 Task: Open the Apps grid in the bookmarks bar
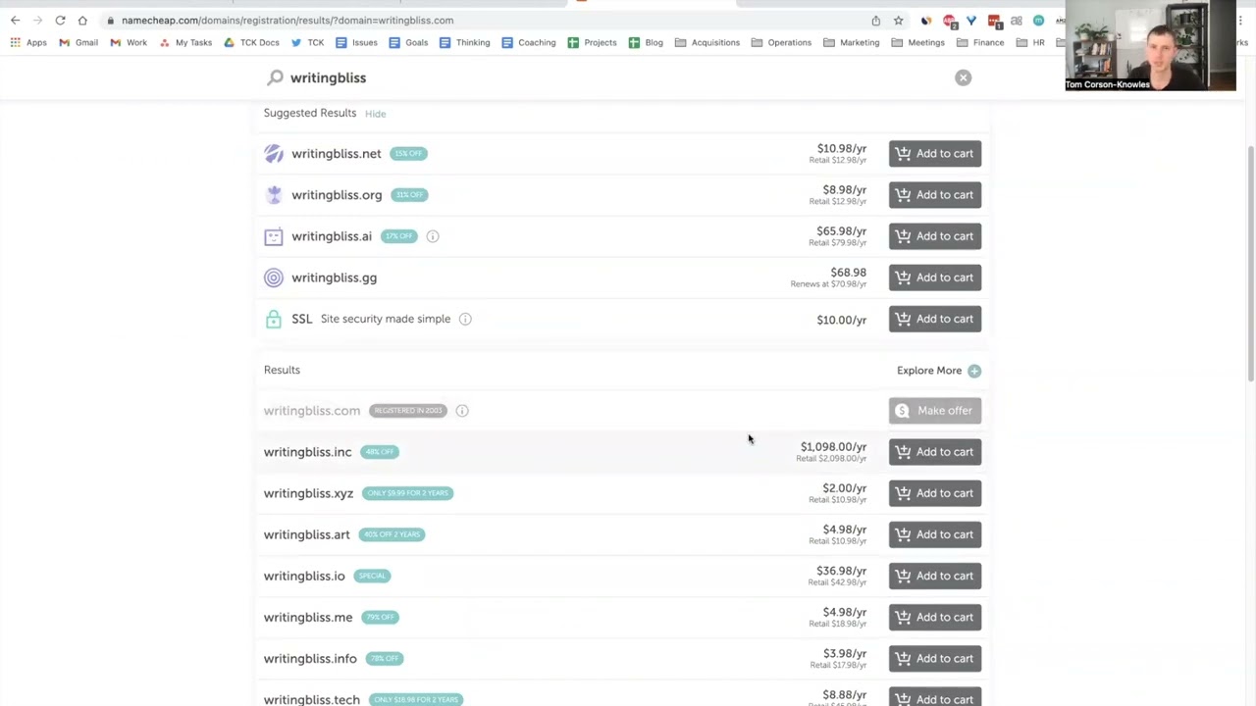click(28, 42)
